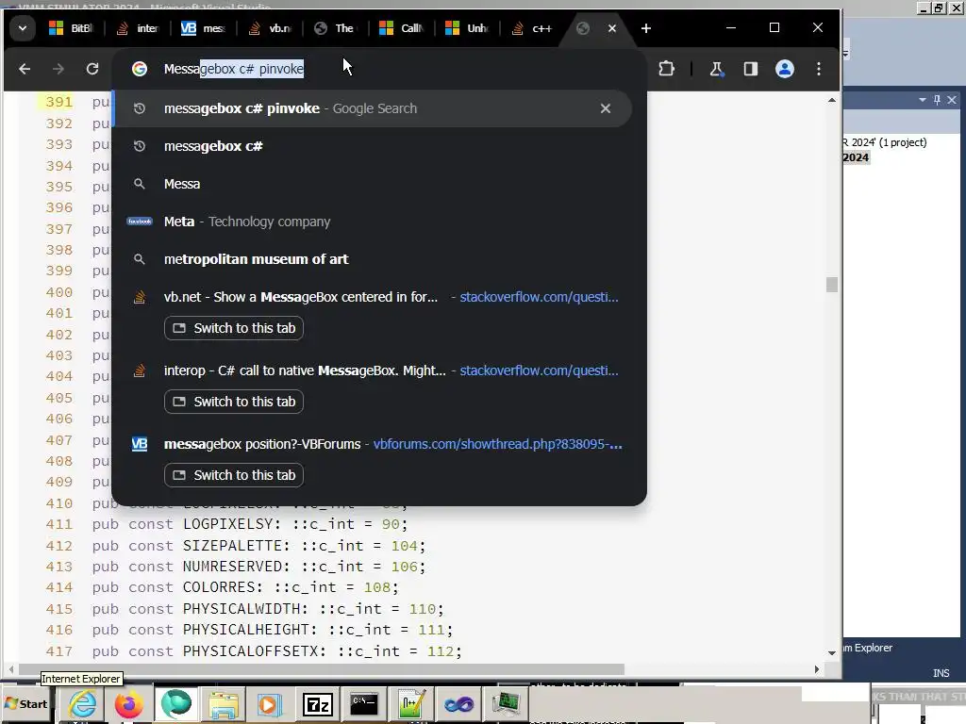Viewport: 966px width, 724px height.
Task: Open Visual Studio panel window position dropdown
Action: point(923,100)
